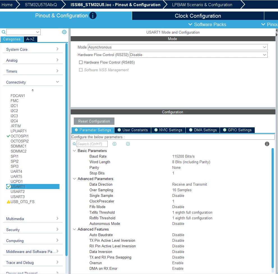Go to Home breadcrumb

tap(7, 4)
